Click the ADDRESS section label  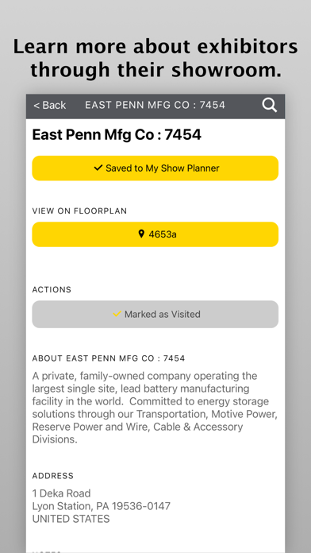pyautogui.click(x=53, y=476)
